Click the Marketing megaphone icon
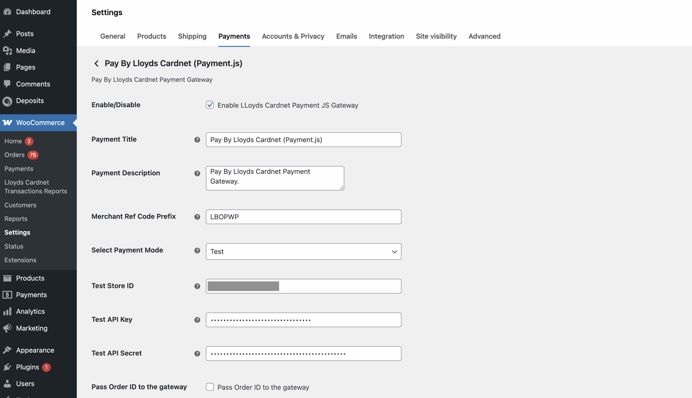Screen dimensions: 692x398 [7, 328]
